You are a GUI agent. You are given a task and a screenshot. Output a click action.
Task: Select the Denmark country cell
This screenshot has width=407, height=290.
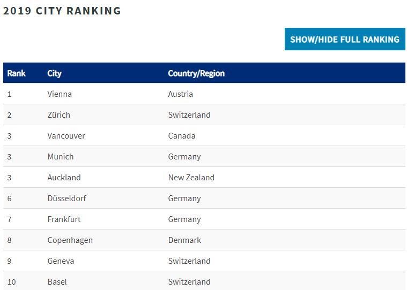coord(184,240)
